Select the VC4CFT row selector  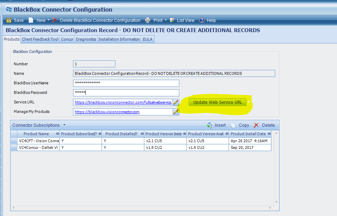(14, 141)
